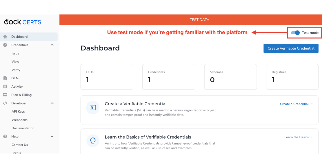Image resolution: width=322 pixels, height=168 pixels.
Task: Open the Issue menu item
Action: 15,53
